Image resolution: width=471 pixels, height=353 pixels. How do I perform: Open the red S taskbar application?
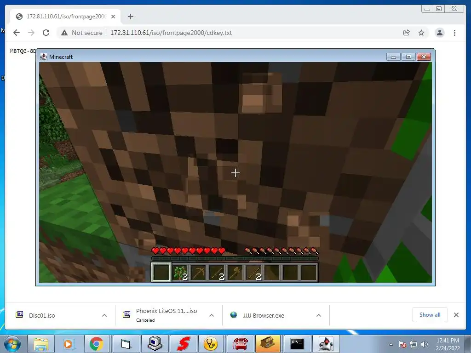pyautogui.click(x=184, y=344)
